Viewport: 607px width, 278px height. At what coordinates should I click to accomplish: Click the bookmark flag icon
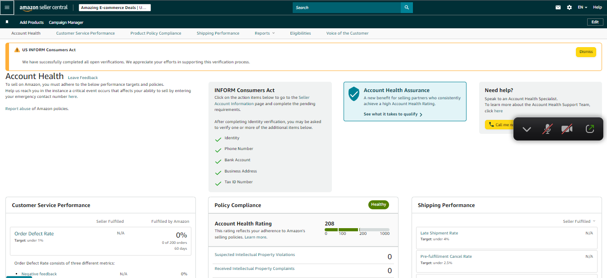[x=7, y=22]
